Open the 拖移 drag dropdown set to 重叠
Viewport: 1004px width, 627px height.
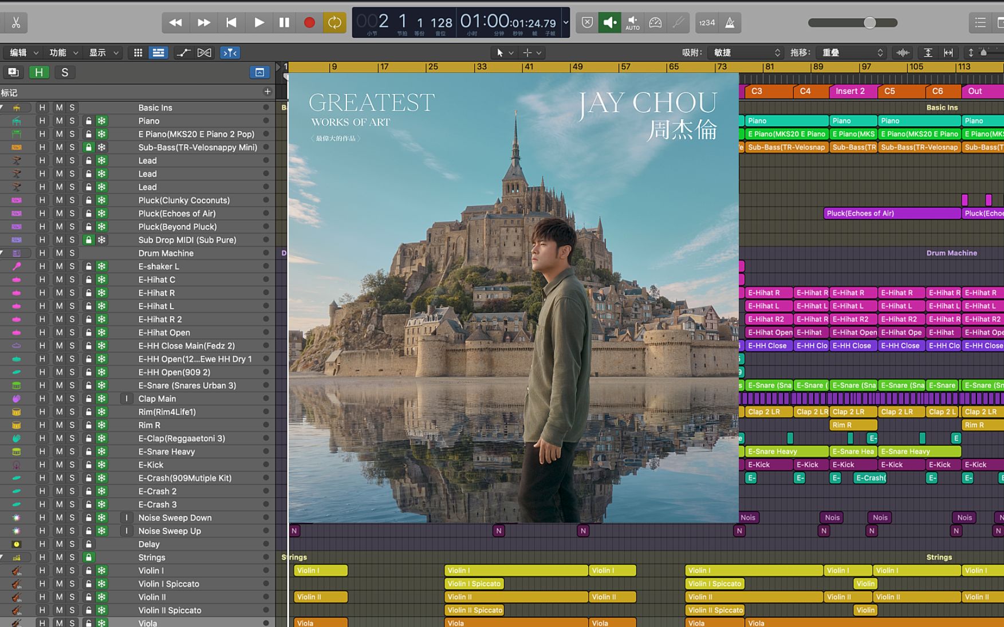852,53
